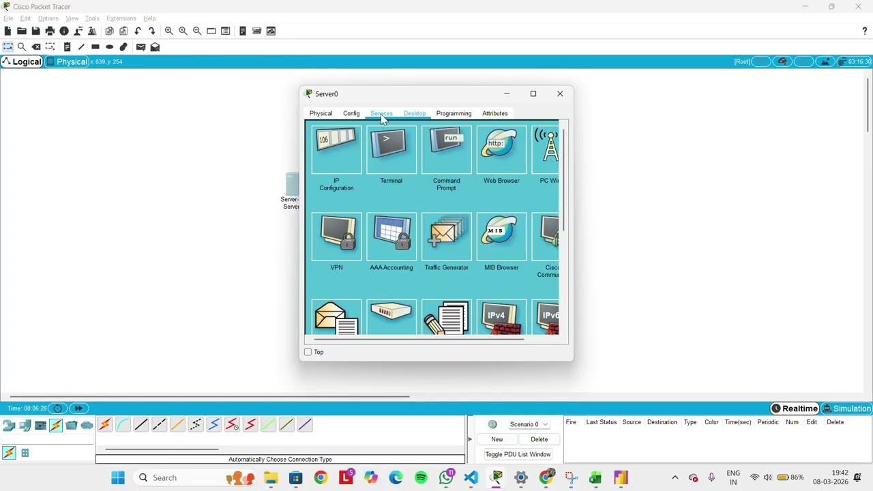The width and height of the screenshot is (873, 491).
Task: Open the IPv4 Firewall app
Action: click(x=501, y=317)
